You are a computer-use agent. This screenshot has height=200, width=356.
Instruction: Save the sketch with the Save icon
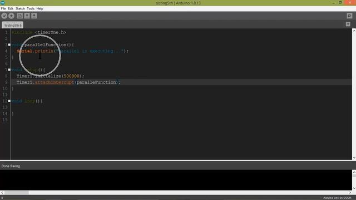(x=34, y=16)
